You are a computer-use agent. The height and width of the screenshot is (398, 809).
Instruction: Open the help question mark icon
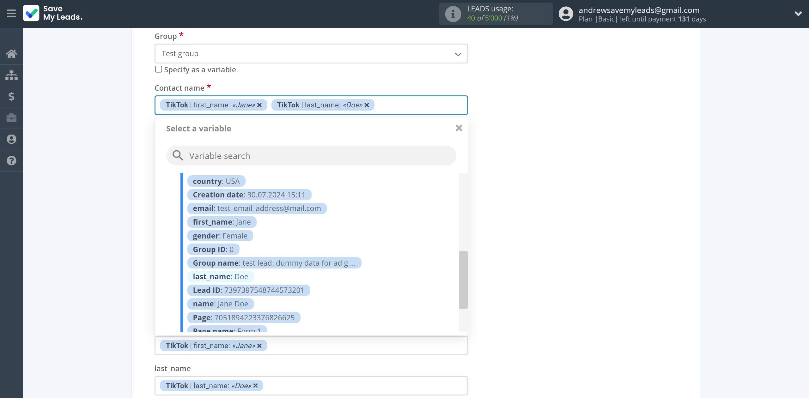pyautogui.click(x=11, y=161)
